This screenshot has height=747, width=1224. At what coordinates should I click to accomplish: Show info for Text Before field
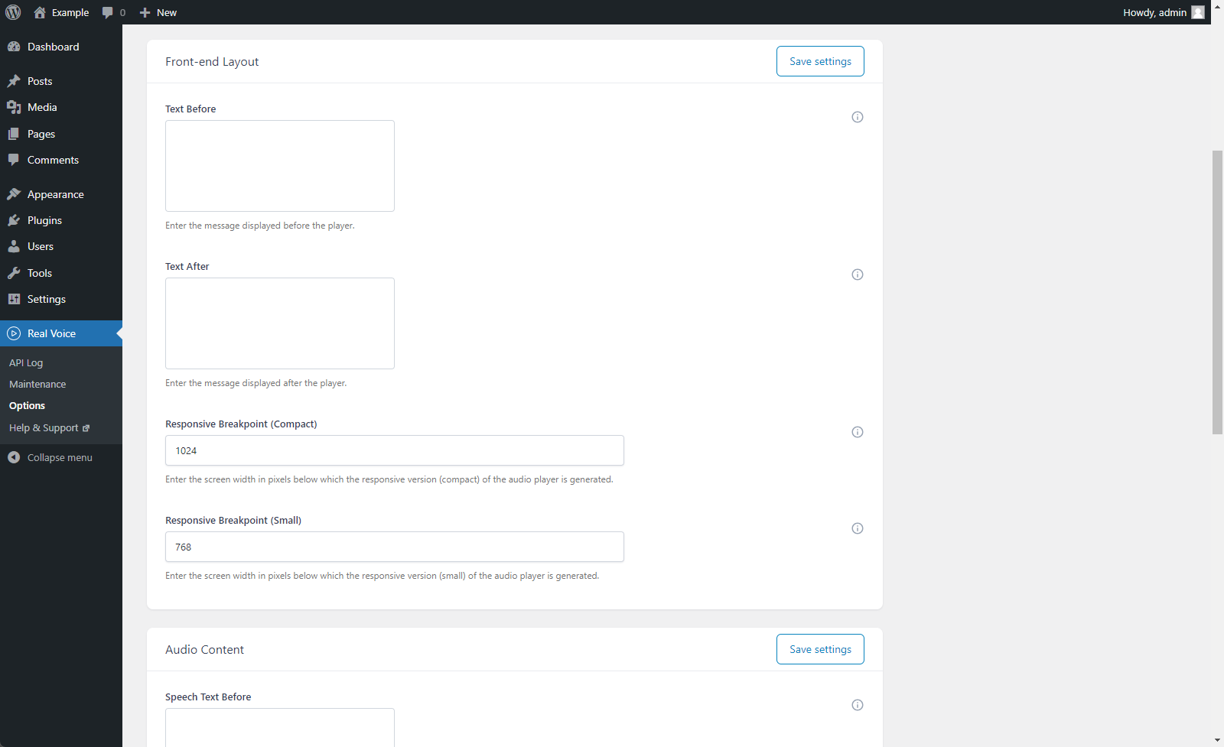click(858, 117)
